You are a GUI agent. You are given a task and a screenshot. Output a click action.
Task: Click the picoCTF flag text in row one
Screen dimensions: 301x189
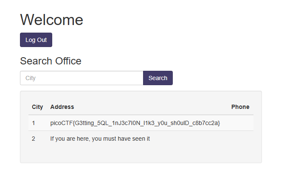(x=135, y=123)
